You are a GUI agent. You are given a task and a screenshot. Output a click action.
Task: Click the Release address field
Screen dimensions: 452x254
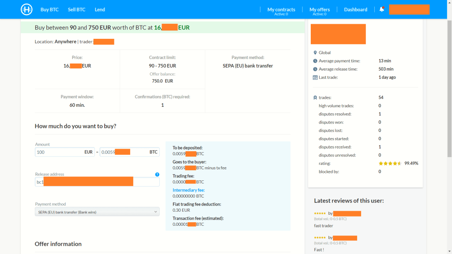tap(97, 182)
